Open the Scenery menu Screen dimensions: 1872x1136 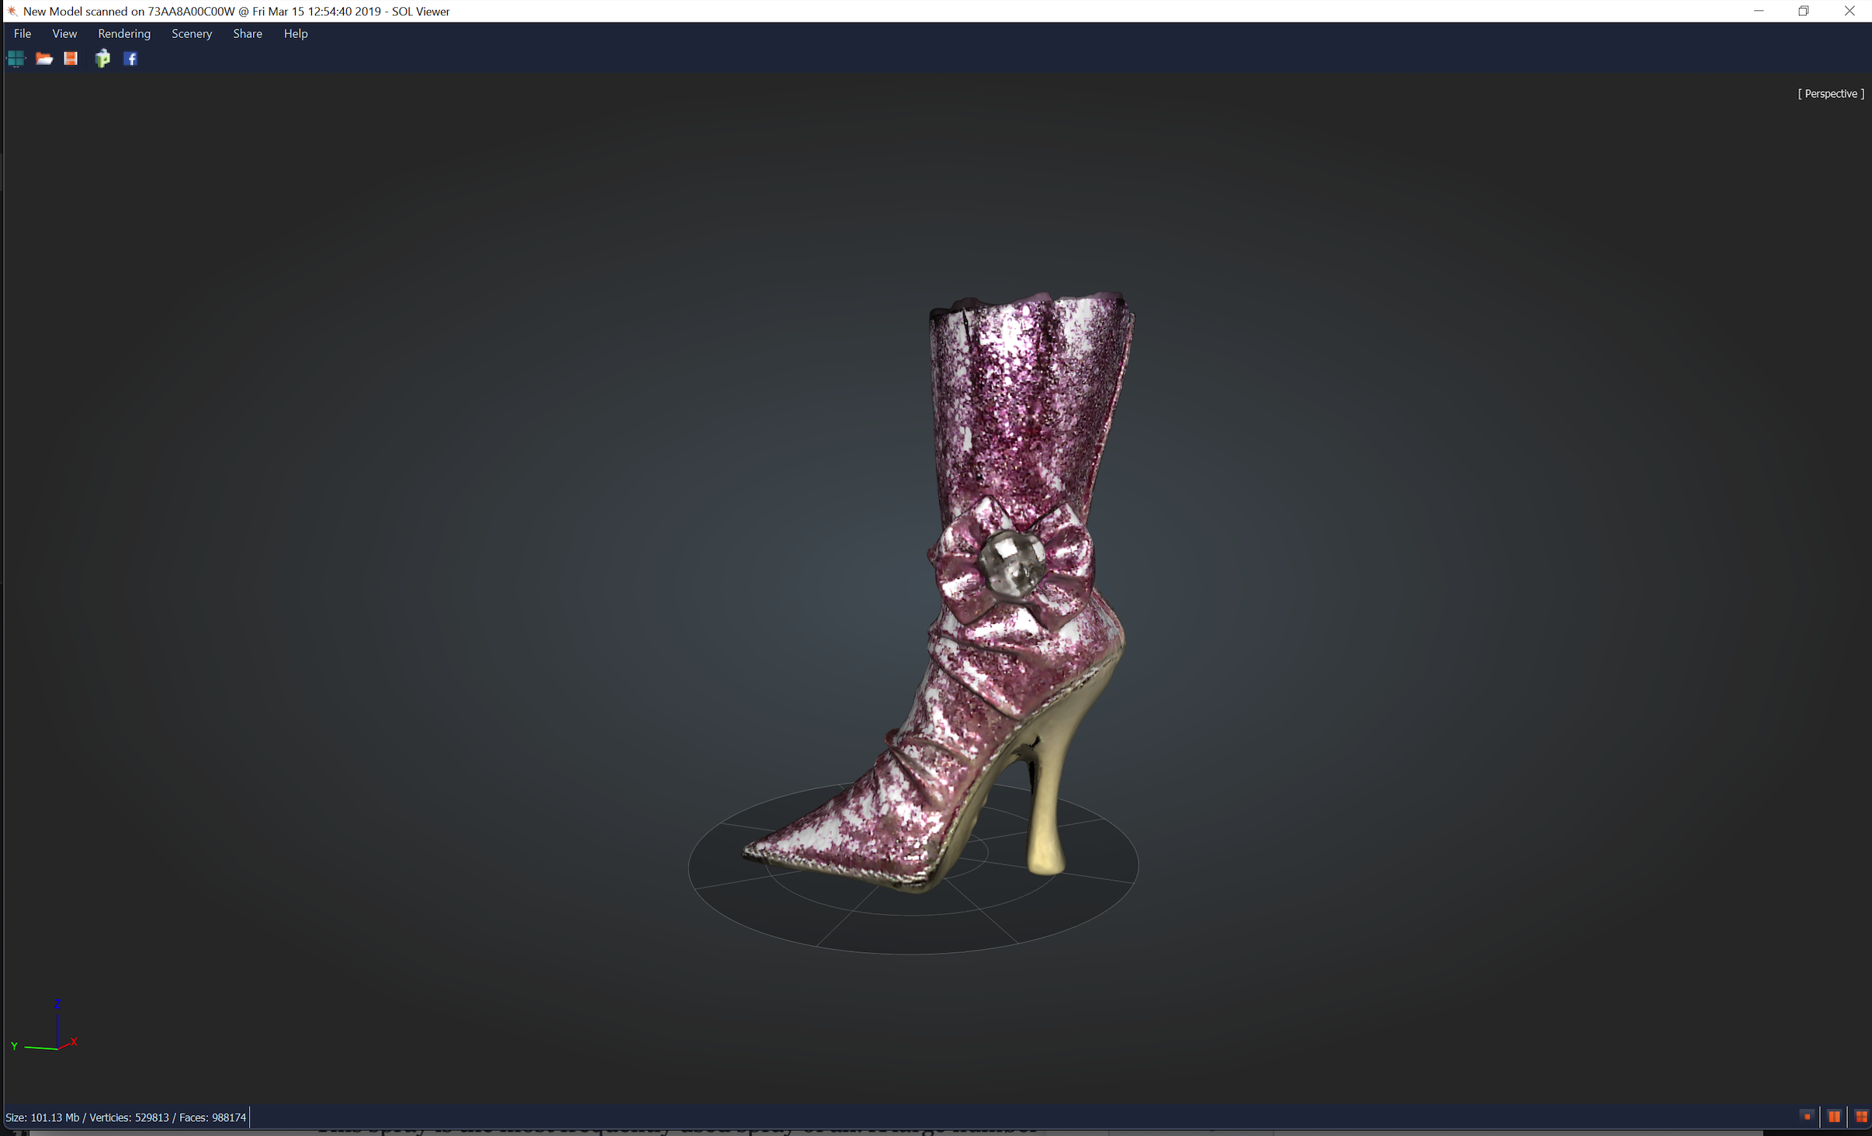point(192,33)
